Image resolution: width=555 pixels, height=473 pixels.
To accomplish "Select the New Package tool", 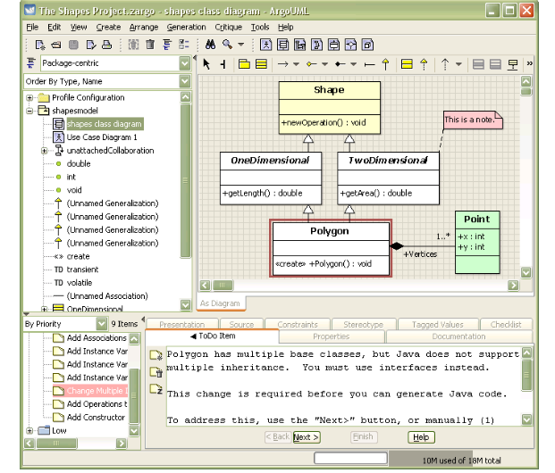I will (244, 64).
